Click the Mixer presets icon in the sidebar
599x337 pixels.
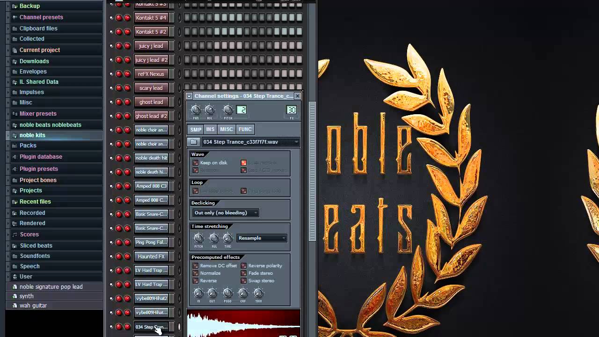pyautogui.click(x=15, y=113)
